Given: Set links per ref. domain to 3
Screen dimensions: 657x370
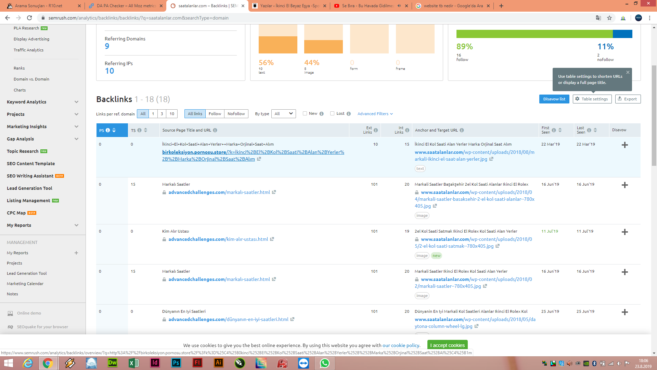Looking at the screenshot, I should (162, 114).
